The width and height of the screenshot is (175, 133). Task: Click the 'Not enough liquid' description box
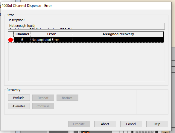[86, 26]
